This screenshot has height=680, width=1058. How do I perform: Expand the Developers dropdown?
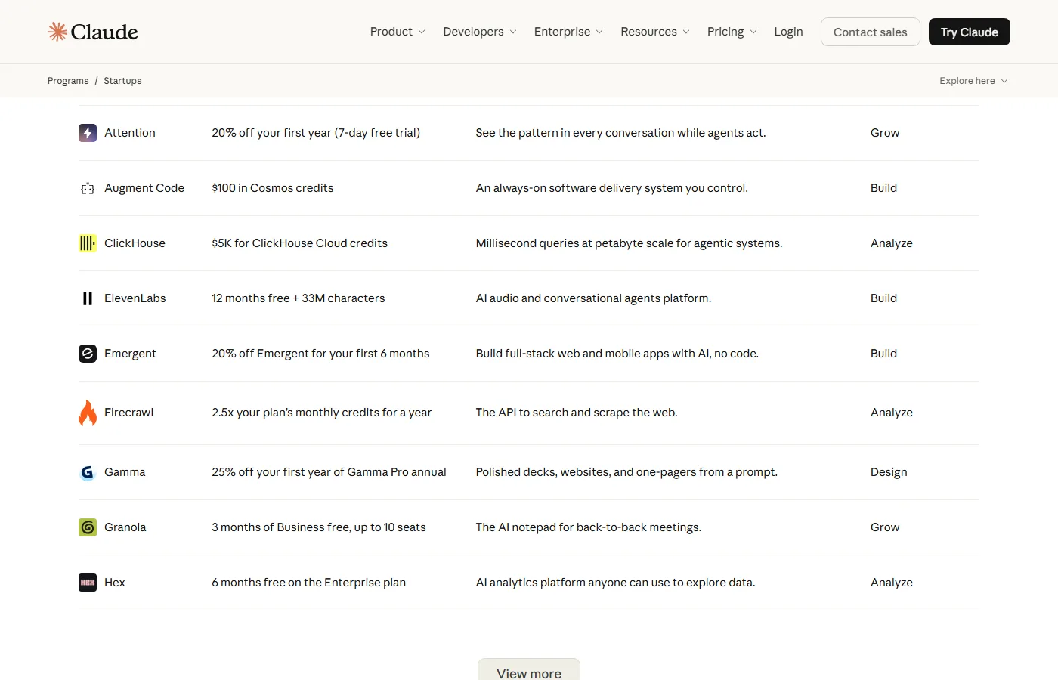point(480,32)
